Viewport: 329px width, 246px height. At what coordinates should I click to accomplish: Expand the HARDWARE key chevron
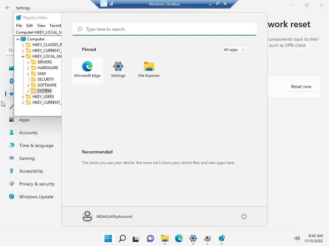tap(28, 68)
